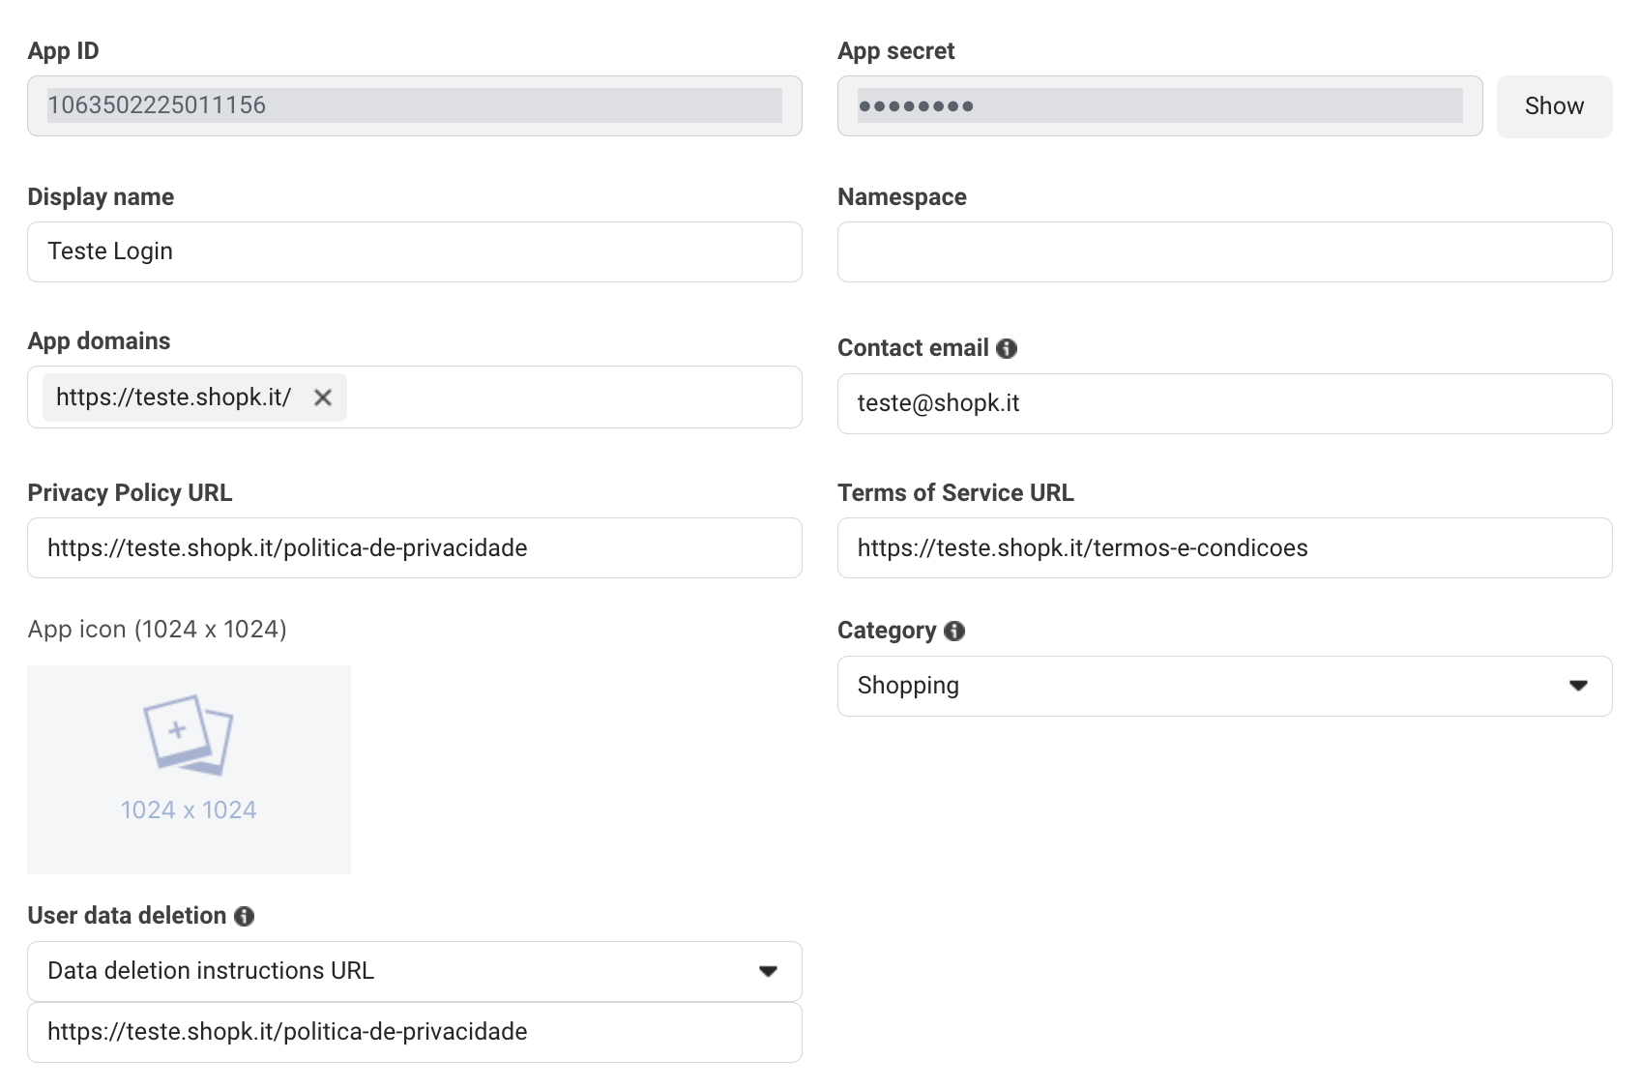The width and height of the screenshot is (1640, 1089).
Task: Click the Privacy Policy URL input field
Action: tap(414, 547)
